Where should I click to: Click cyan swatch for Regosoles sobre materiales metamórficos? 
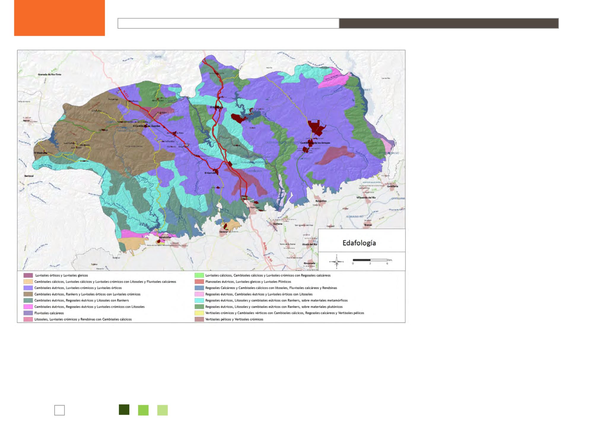(199, 301)
